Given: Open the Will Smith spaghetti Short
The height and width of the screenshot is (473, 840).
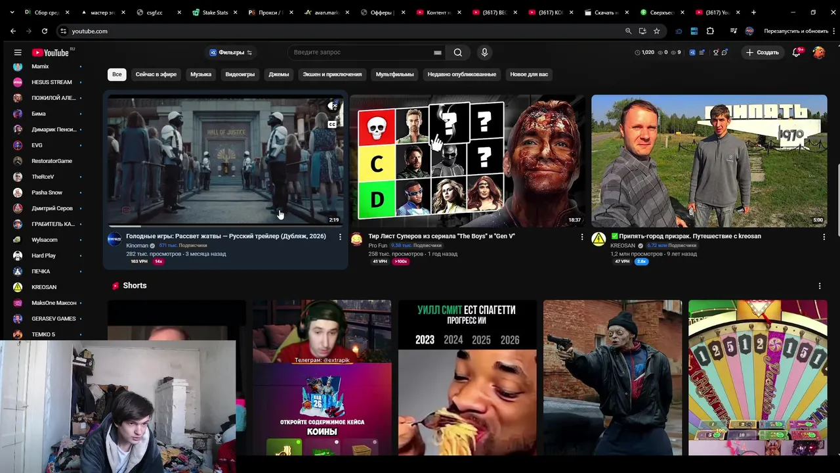Looking at the screenshot, I should point(467,378).
